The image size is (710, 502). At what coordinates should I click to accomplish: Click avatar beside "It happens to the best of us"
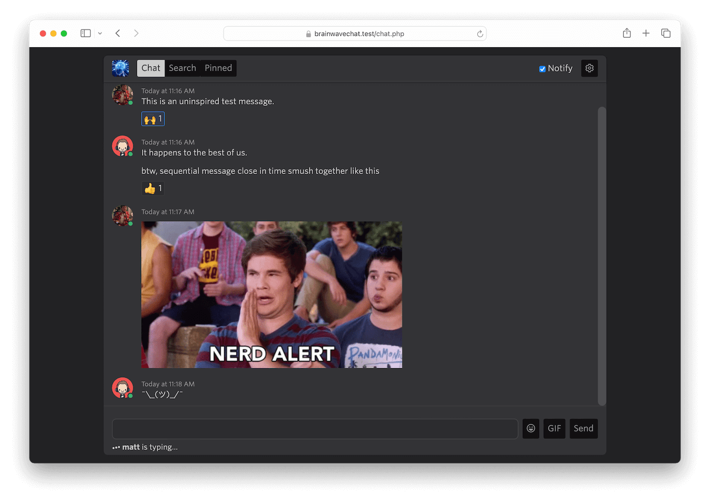122,147
